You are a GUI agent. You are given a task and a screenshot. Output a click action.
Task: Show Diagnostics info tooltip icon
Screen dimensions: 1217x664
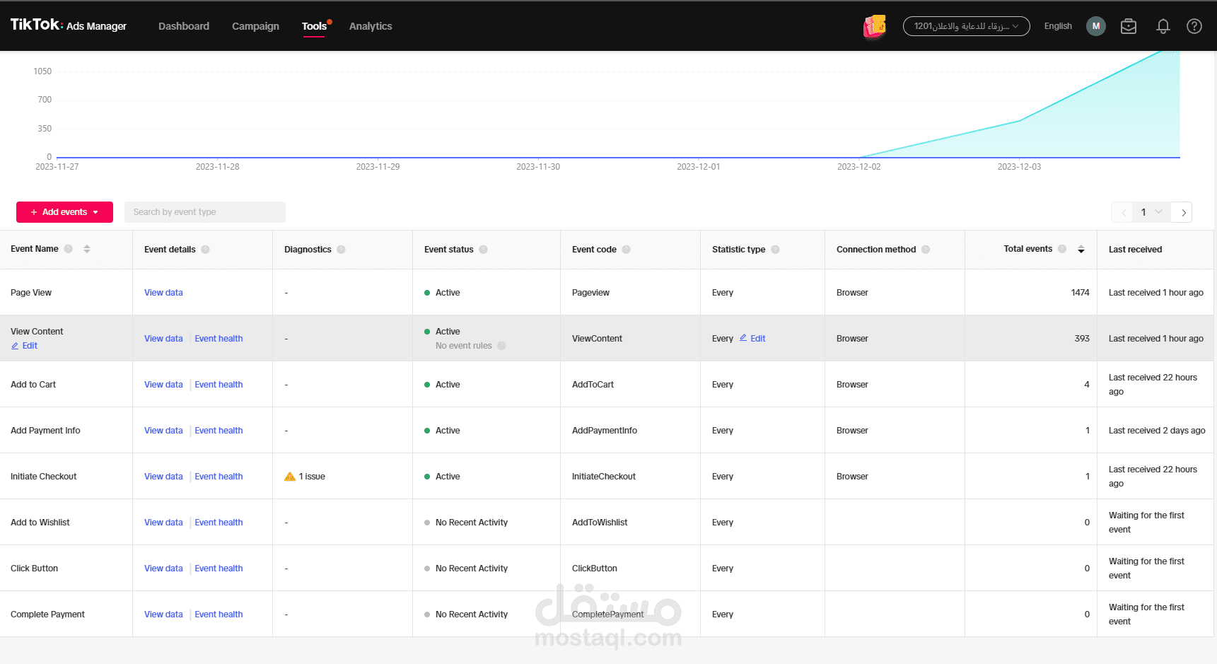[x=341, y=250]
